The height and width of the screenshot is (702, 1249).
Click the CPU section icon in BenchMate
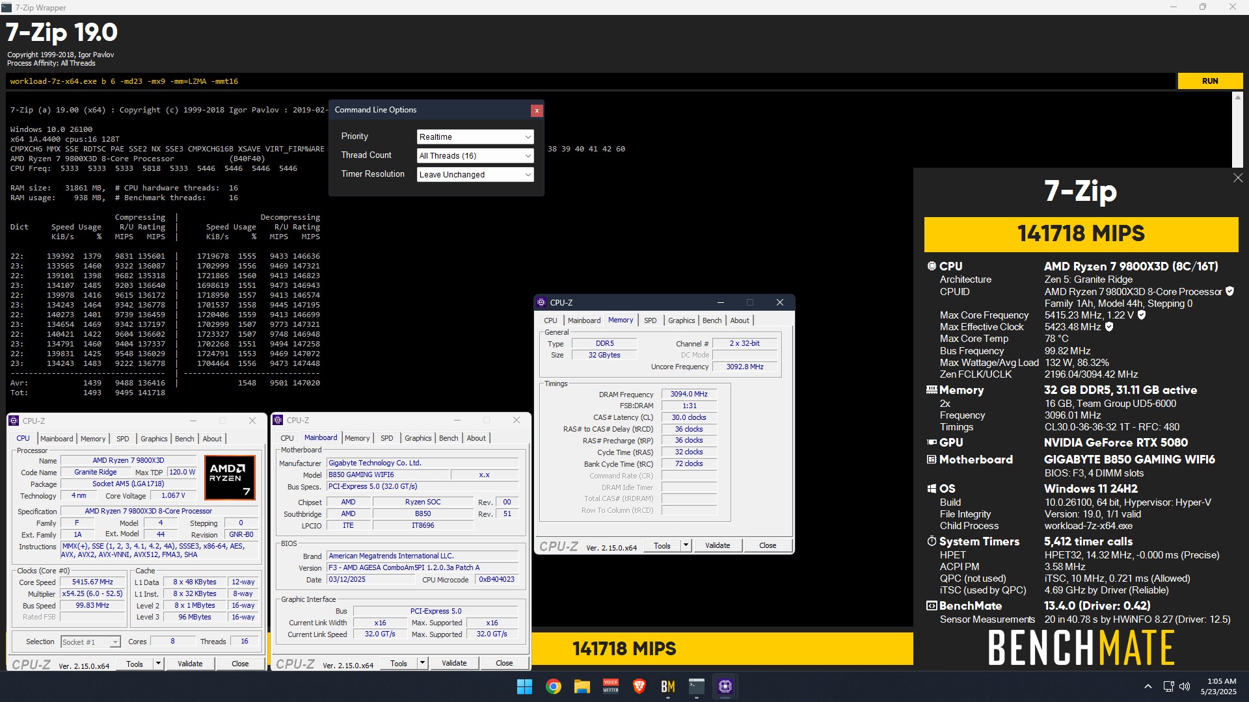tap(932, 266)
